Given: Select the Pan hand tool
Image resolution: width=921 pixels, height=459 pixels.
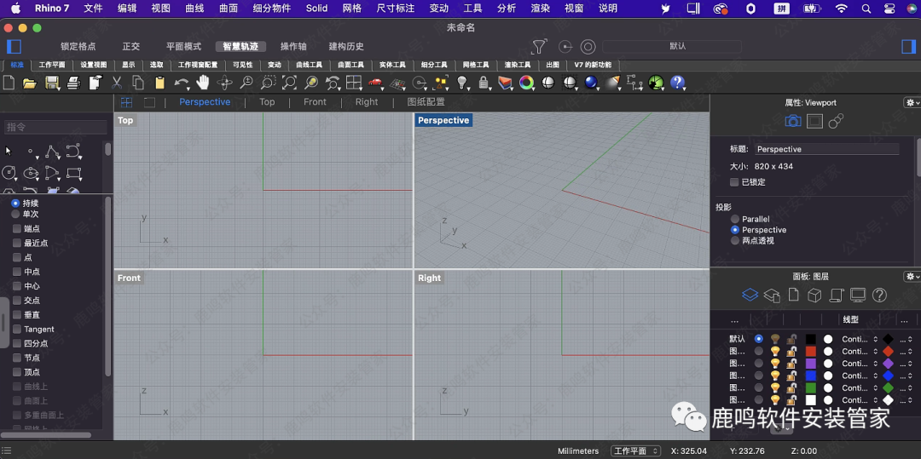Looking at the screenshot, I should [203, 83].
